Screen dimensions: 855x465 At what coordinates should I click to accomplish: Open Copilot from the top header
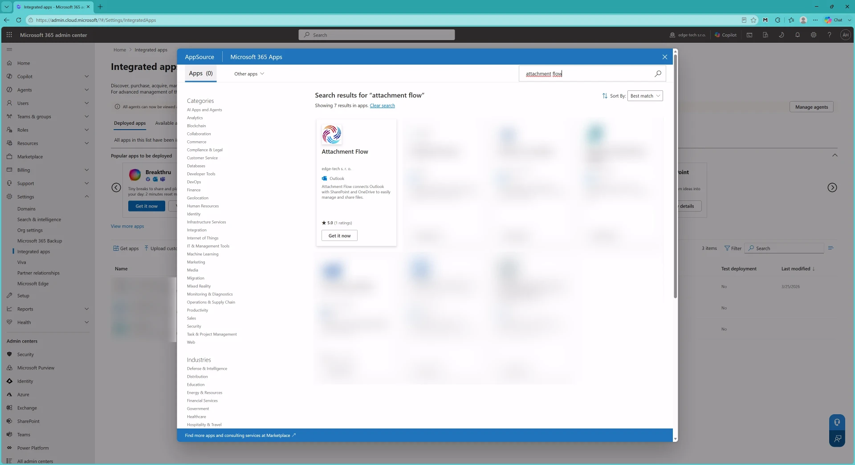pyautogui.click(x=725, y=35)
